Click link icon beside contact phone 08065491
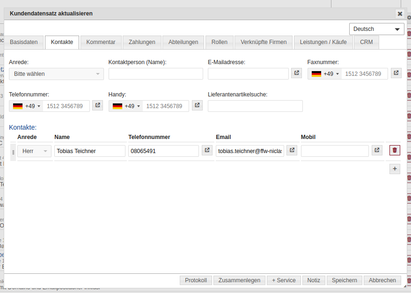Screen dimensions: 411x293 coord(207,150)
